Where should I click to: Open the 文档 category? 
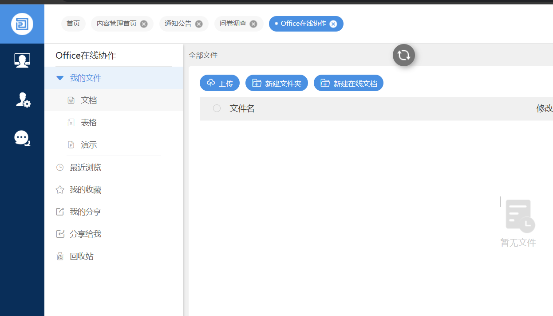point(114,100)
